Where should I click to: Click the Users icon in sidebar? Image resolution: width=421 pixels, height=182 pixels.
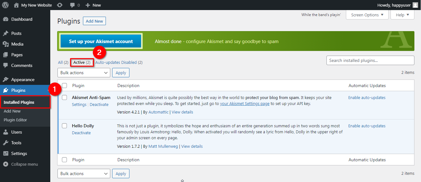coord(6,132)
